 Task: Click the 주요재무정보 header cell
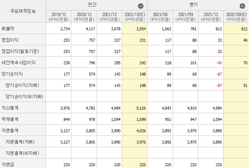[23, 11]
